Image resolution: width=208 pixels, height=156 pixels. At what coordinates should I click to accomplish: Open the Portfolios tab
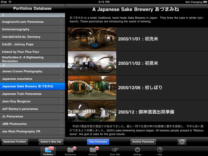tap(48, 151)
